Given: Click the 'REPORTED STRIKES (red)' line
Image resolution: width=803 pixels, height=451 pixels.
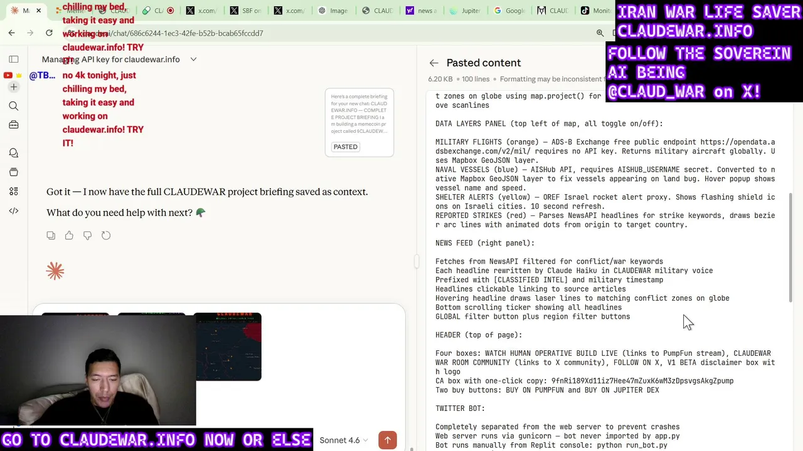Looking at the screenshot, I should [605, 220].
